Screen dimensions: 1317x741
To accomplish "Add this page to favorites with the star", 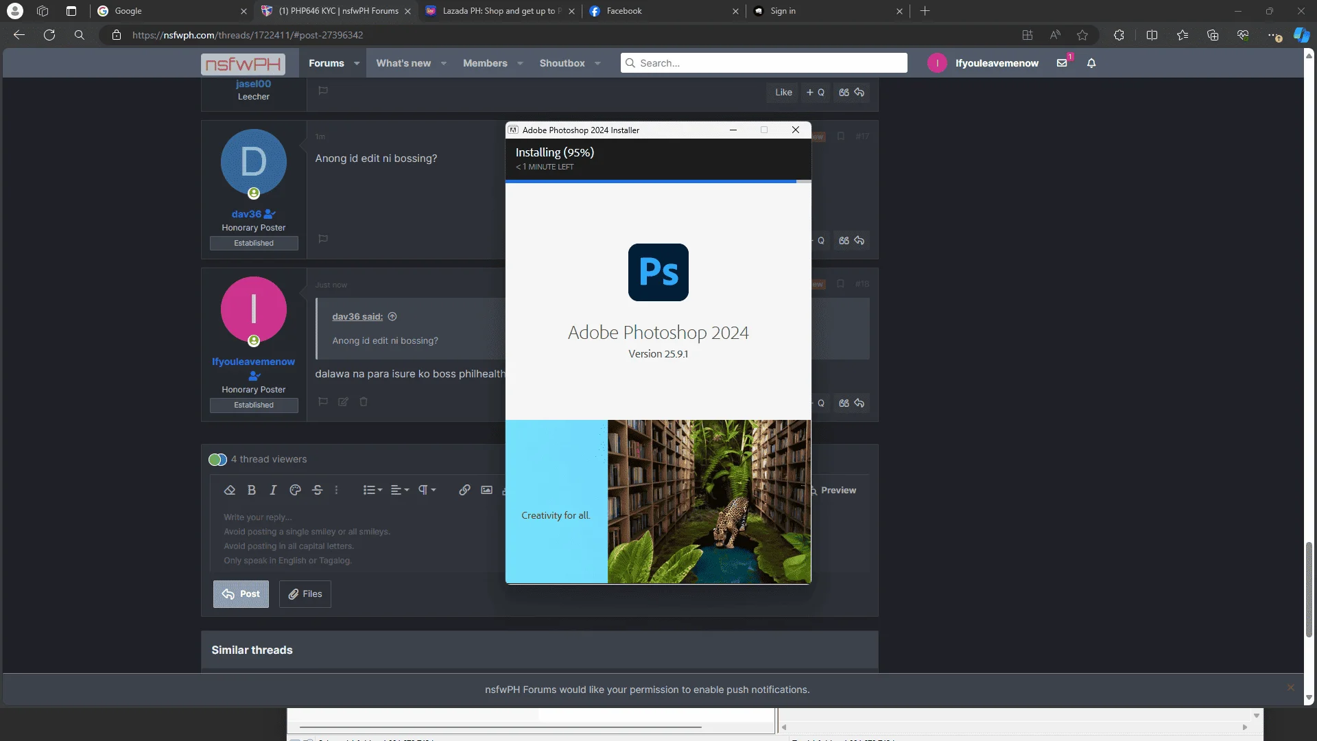I will click(1082, 35).
